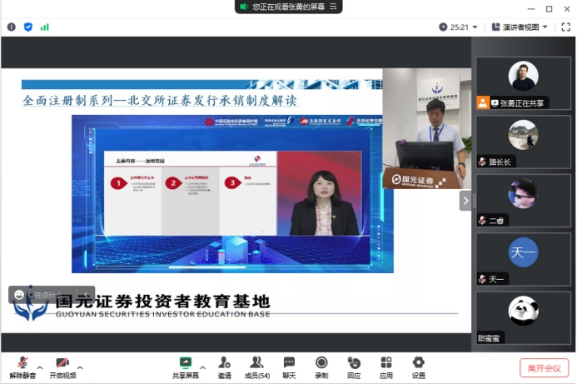
Task: Unmute microphone with 解除静音
Action: click(22, 368)
